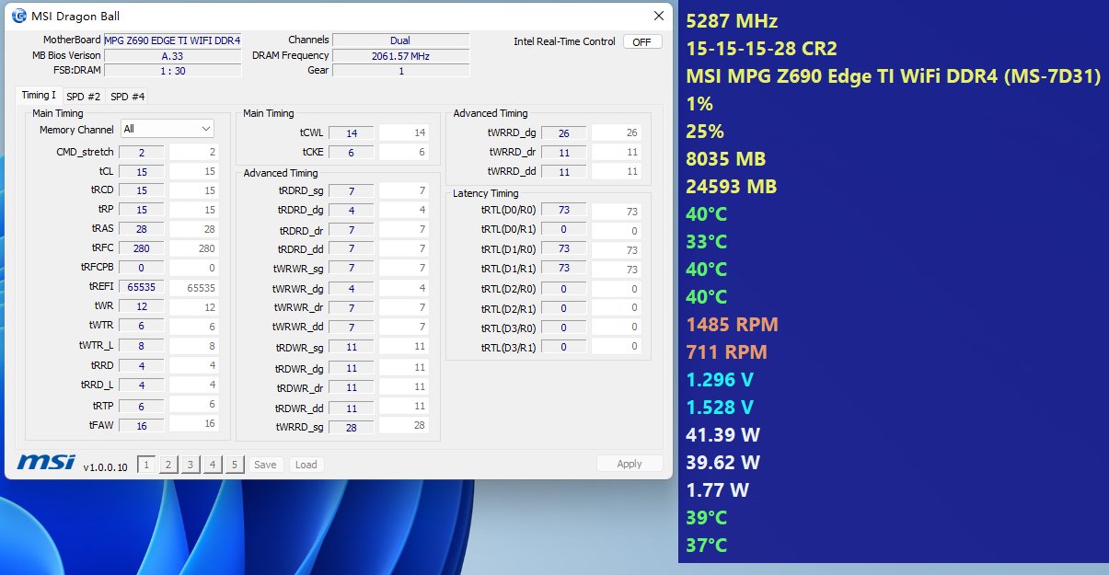Click the editable CMD_stretch value field

click(x=193, y=152)
